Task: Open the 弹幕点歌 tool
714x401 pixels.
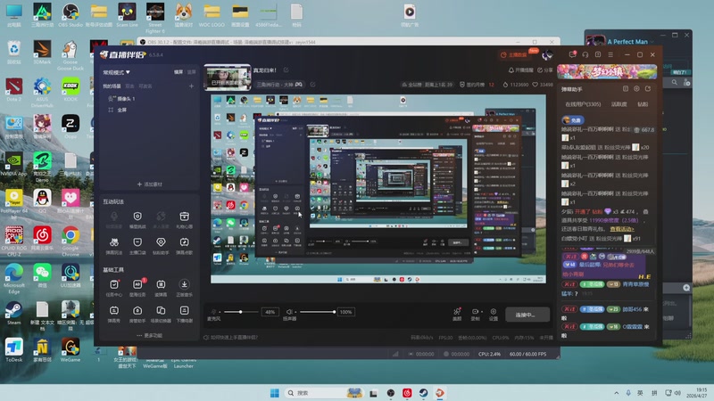Action: tap(184, 246)
